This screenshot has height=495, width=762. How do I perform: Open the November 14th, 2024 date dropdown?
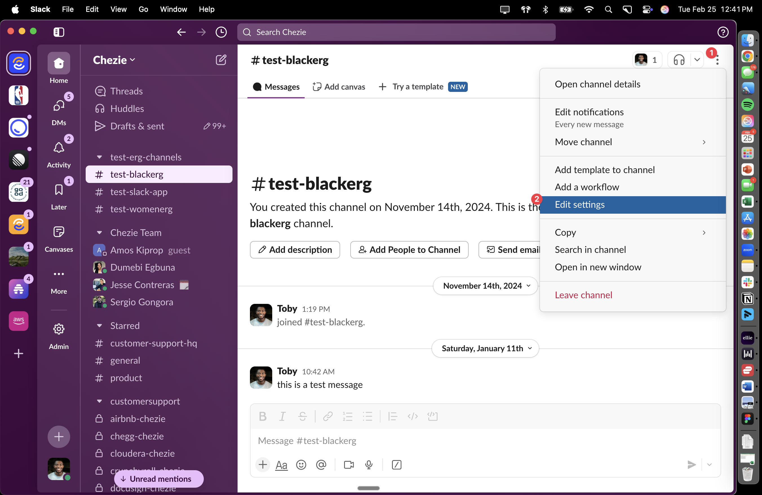click(x=485, y=286)
